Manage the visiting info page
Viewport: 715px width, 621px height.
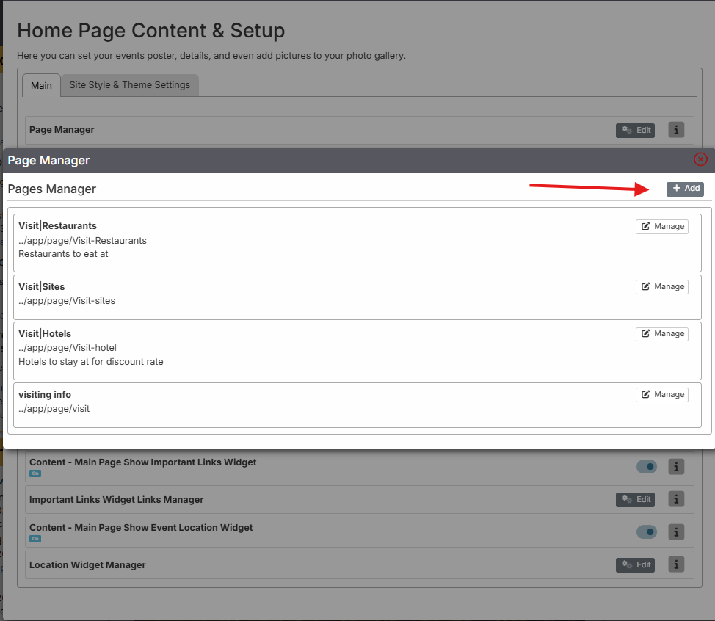coord(662,395)
